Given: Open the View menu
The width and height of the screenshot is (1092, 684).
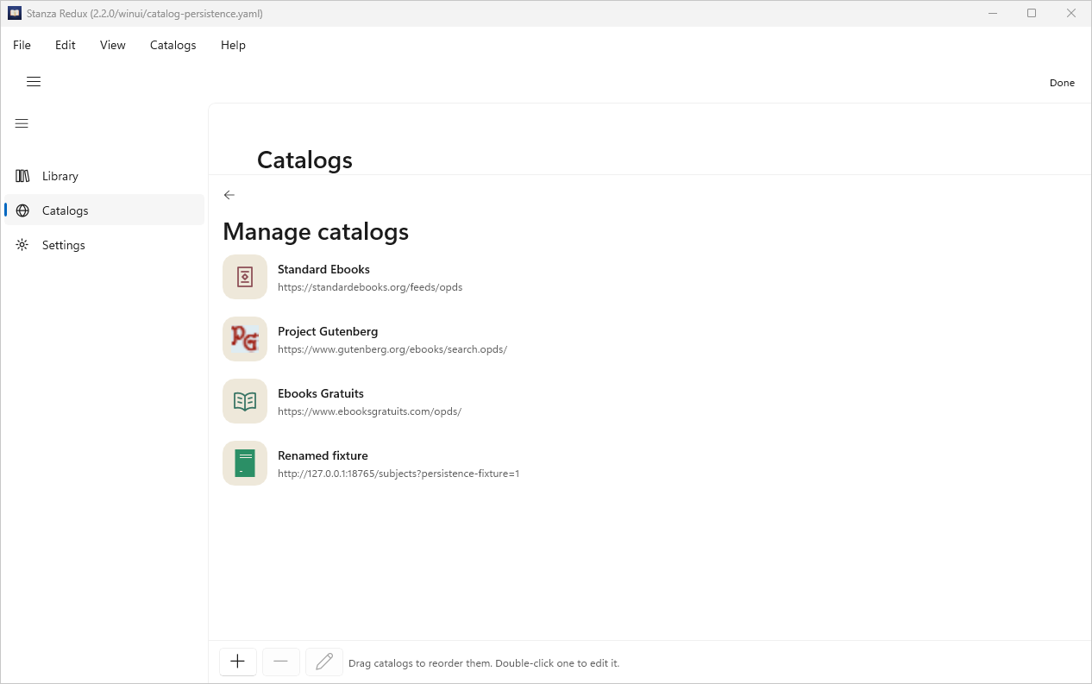Looking at the screenshot, I should point(113,45).
